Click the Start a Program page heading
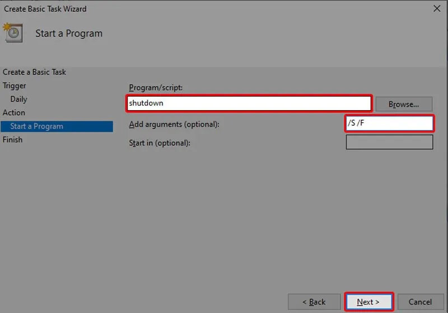Viewport: 448px width, 313px height. [69, 34]
